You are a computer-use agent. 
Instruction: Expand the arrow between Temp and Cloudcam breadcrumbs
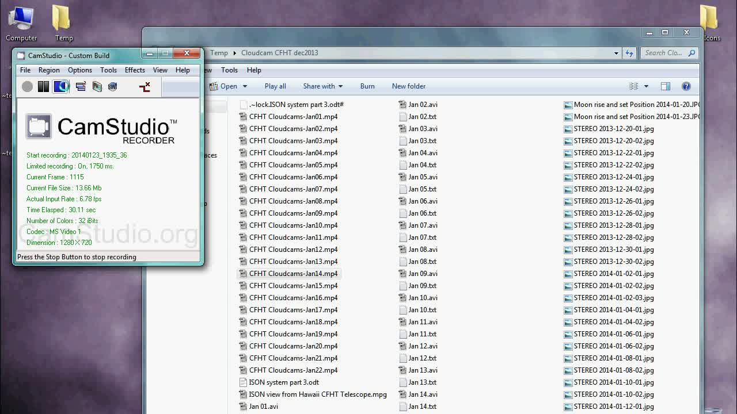point(235,53)
